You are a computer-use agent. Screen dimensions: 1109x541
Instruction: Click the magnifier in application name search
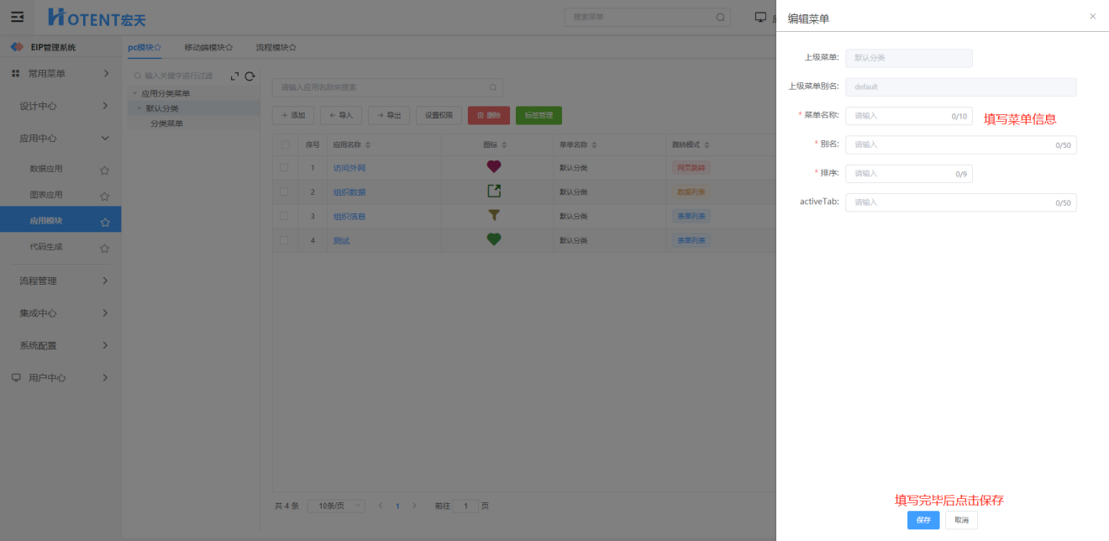tap(493, 87)
